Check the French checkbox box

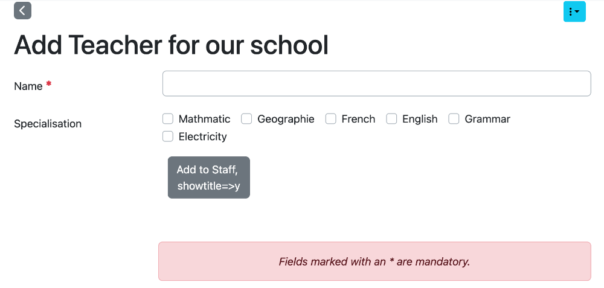[x=330, y=119]
